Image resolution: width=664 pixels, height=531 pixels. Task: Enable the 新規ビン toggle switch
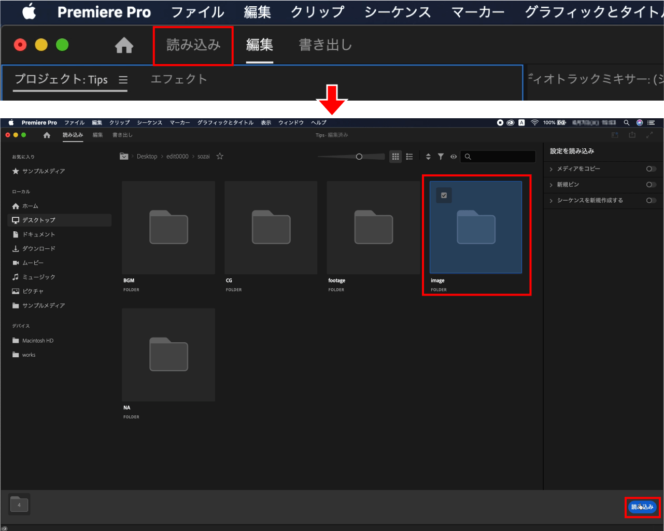coord(651,185)
